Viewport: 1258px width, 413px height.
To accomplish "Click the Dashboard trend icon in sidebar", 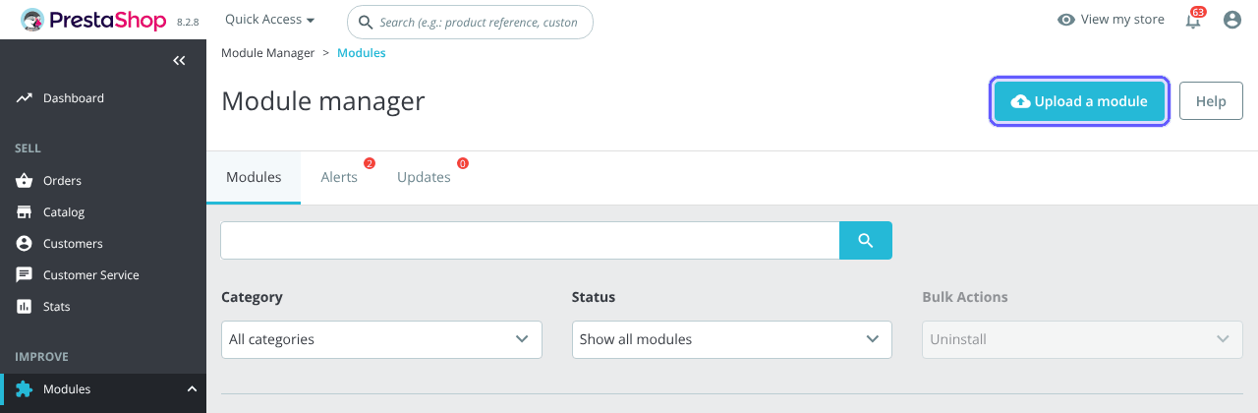I will (x=25, y=98).
